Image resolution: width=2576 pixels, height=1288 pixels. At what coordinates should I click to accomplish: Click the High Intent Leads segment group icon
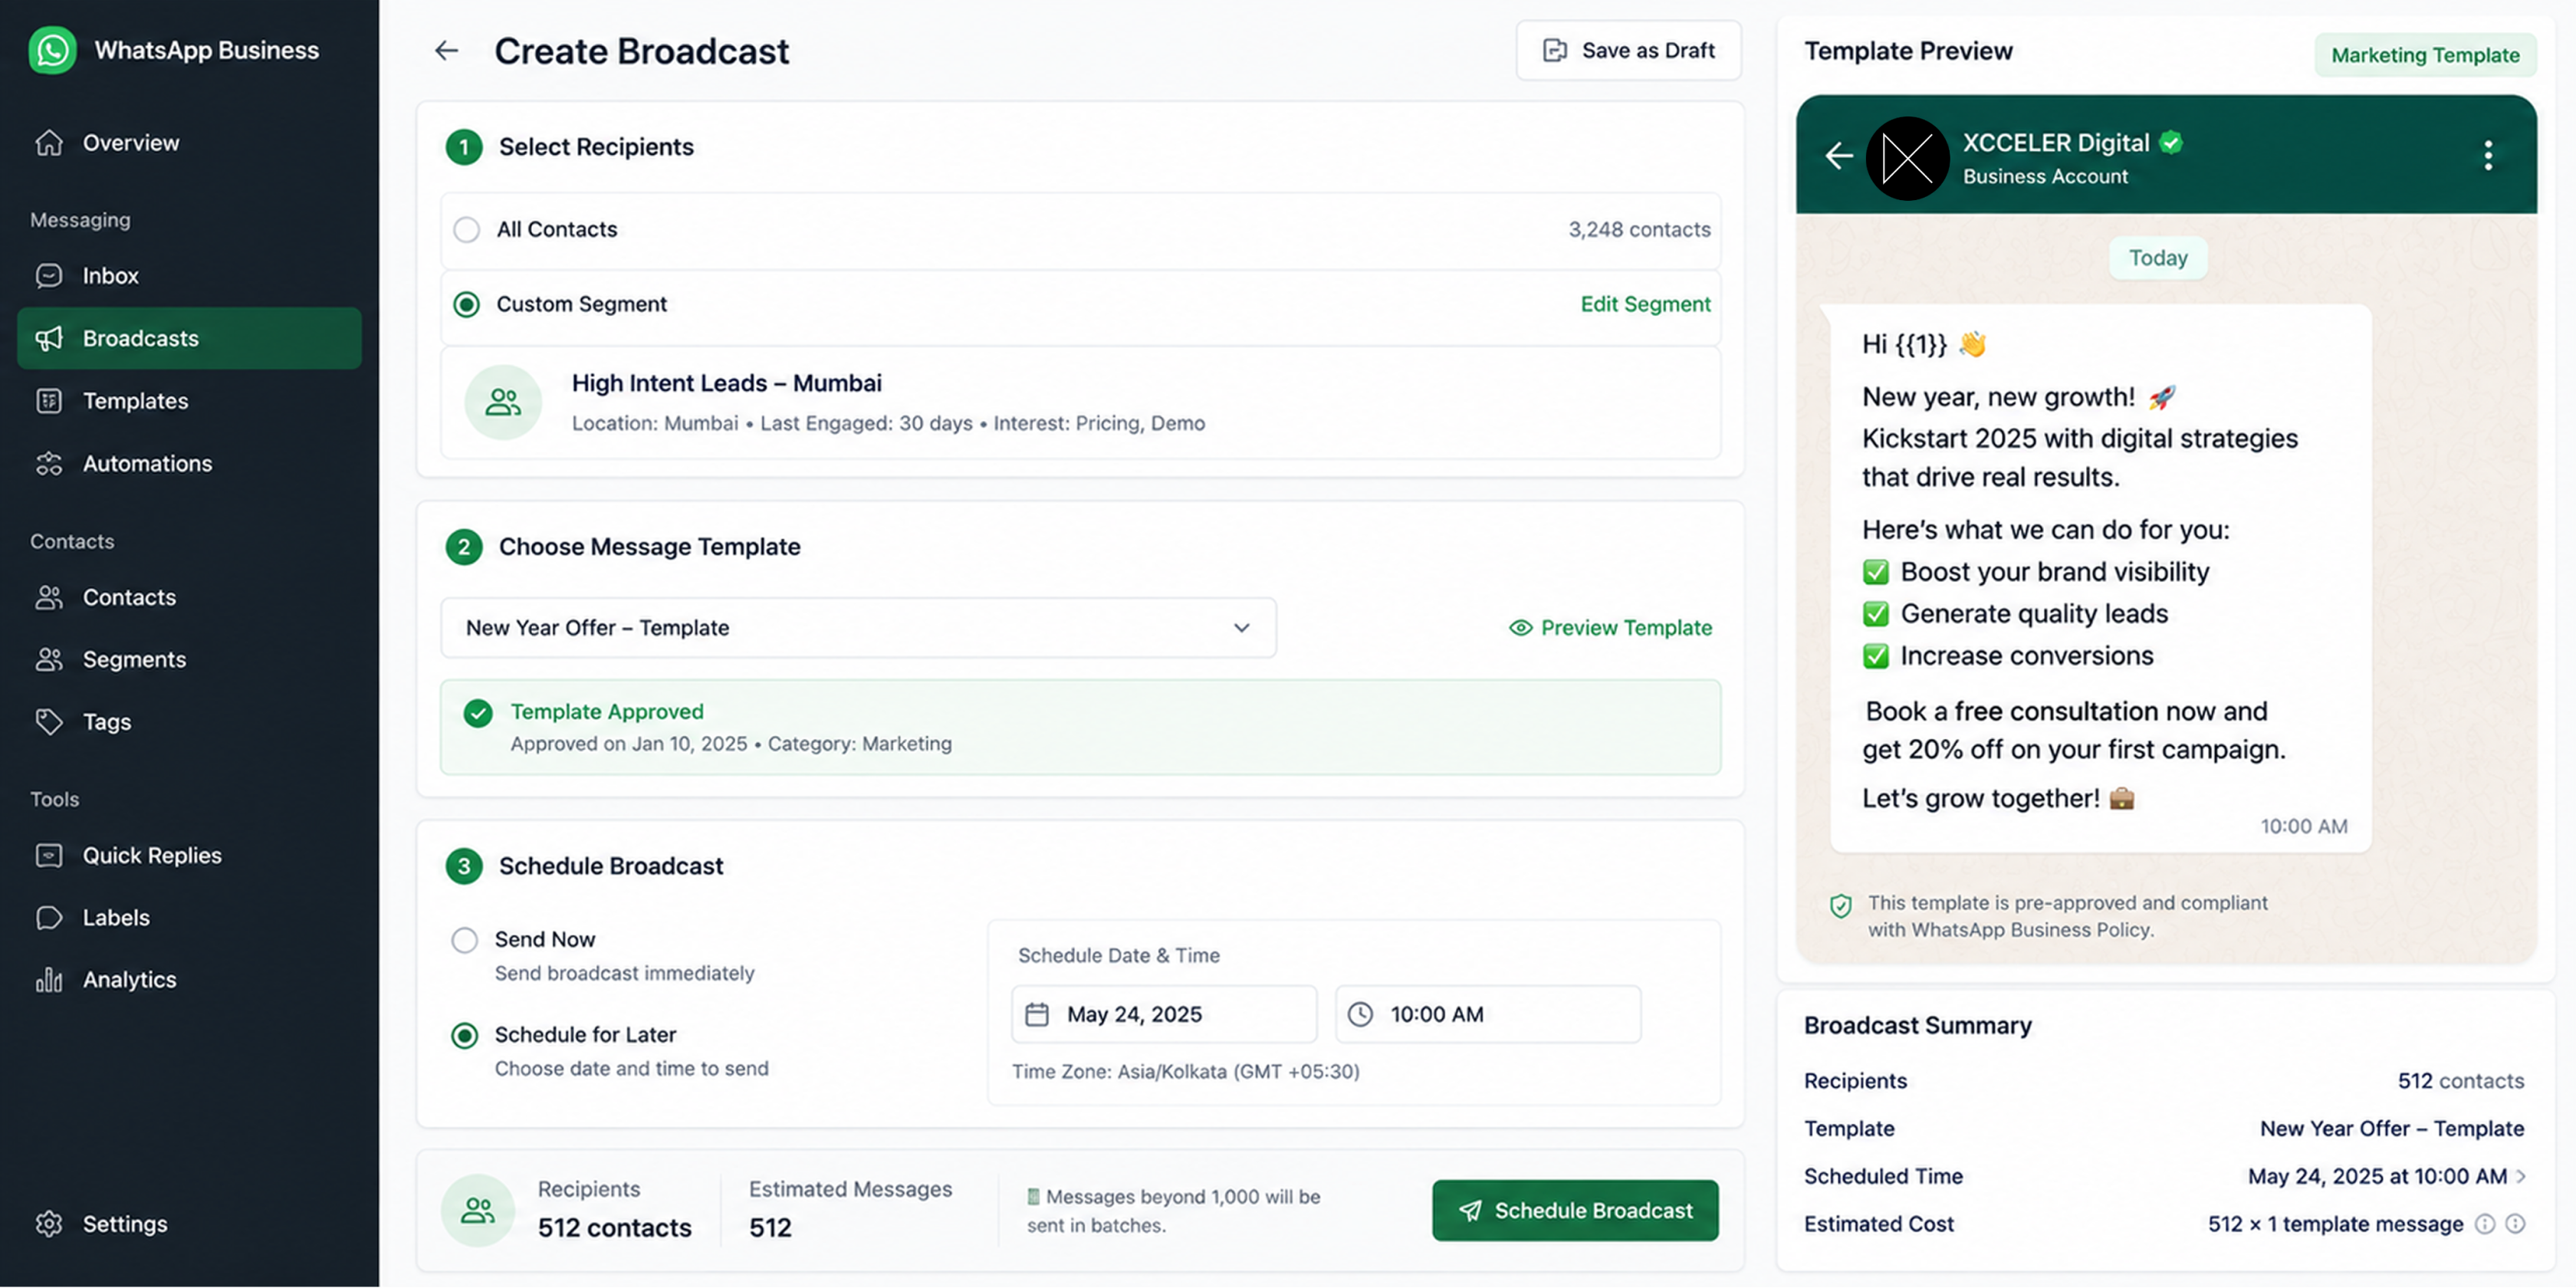point(503,403)
